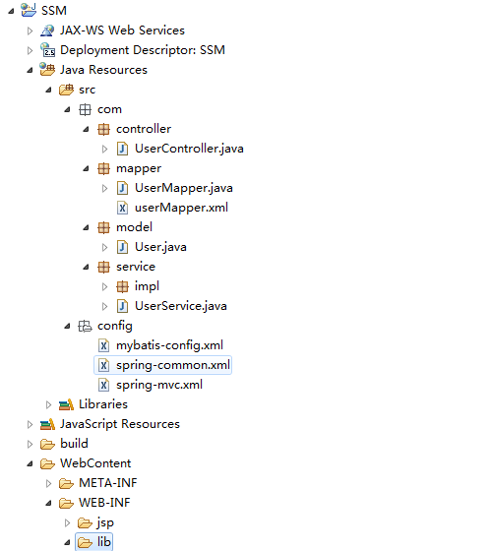Click the src source folder icon
491x551 pixels.
tap(67, 90)
